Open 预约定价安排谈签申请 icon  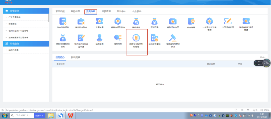click(81, 38)
